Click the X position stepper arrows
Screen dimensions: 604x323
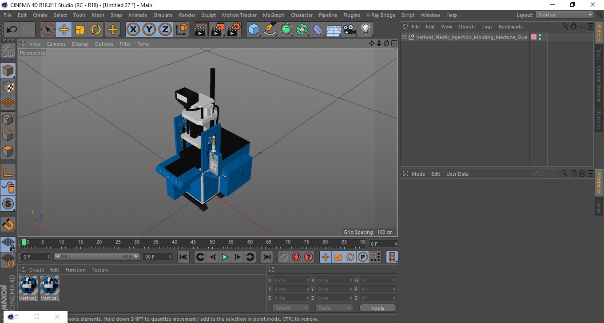(308, 280)
